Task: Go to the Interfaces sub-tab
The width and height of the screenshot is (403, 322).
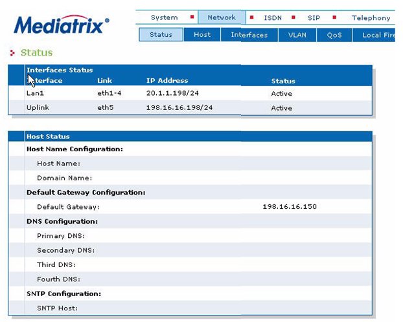Action: click(249, 35)
